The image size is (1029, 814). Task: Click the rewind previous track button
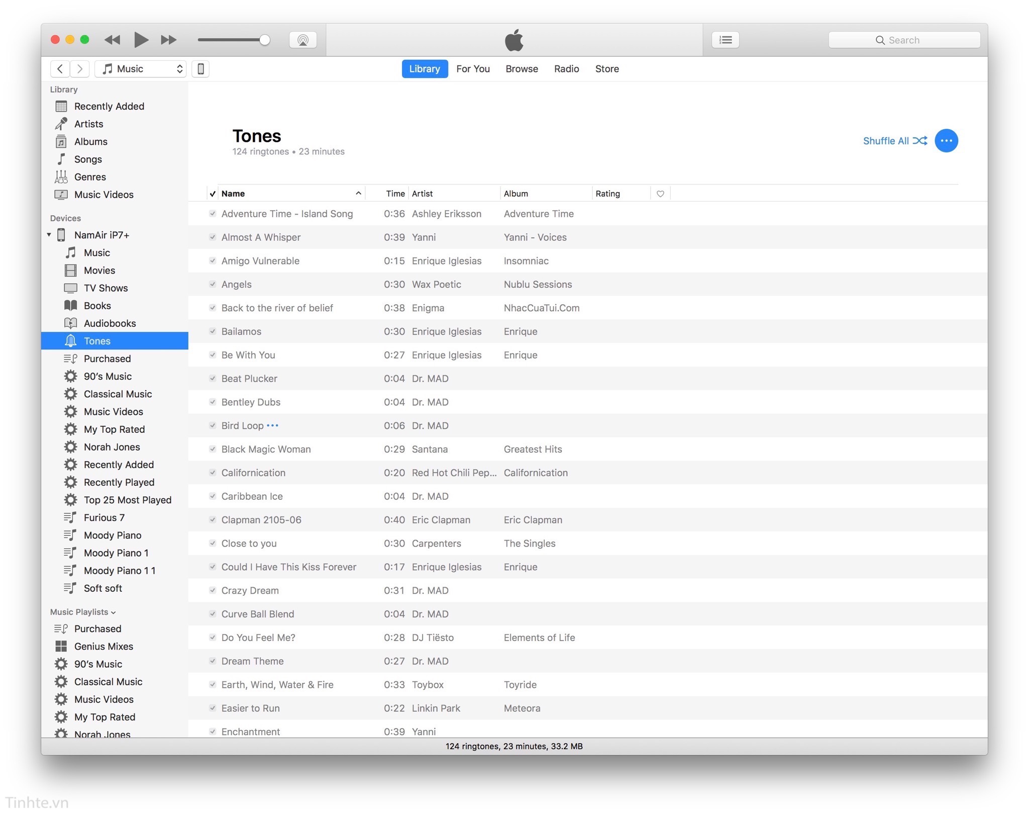112,40
